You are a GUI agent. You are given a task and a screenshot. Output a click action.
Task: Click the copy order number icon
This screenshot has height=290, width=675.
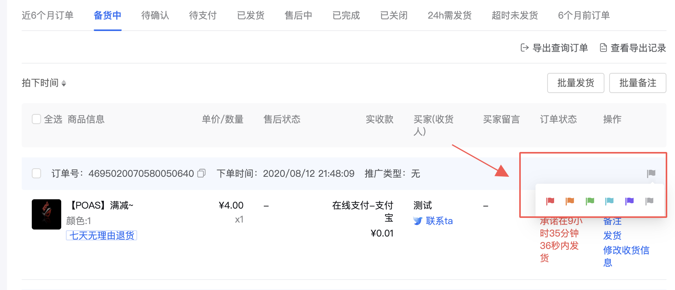[201, 173]
